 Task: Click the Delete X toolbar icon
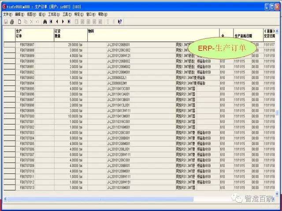[32, 22]
